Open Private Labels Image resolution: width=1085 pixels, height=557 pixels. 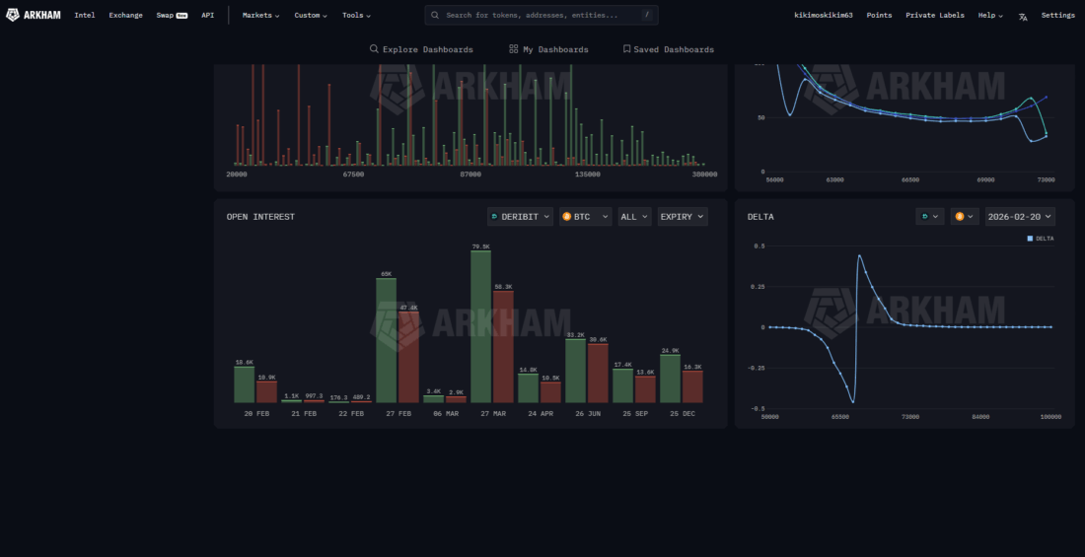(x=934, y=15)
